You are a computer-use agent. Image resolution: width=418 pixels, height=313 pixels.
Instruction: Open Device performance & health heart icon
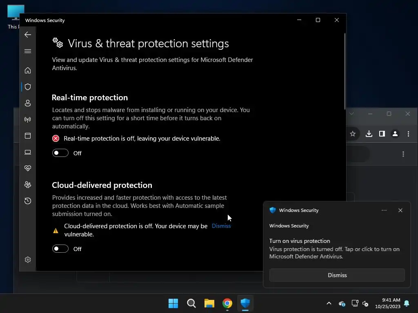28,168
